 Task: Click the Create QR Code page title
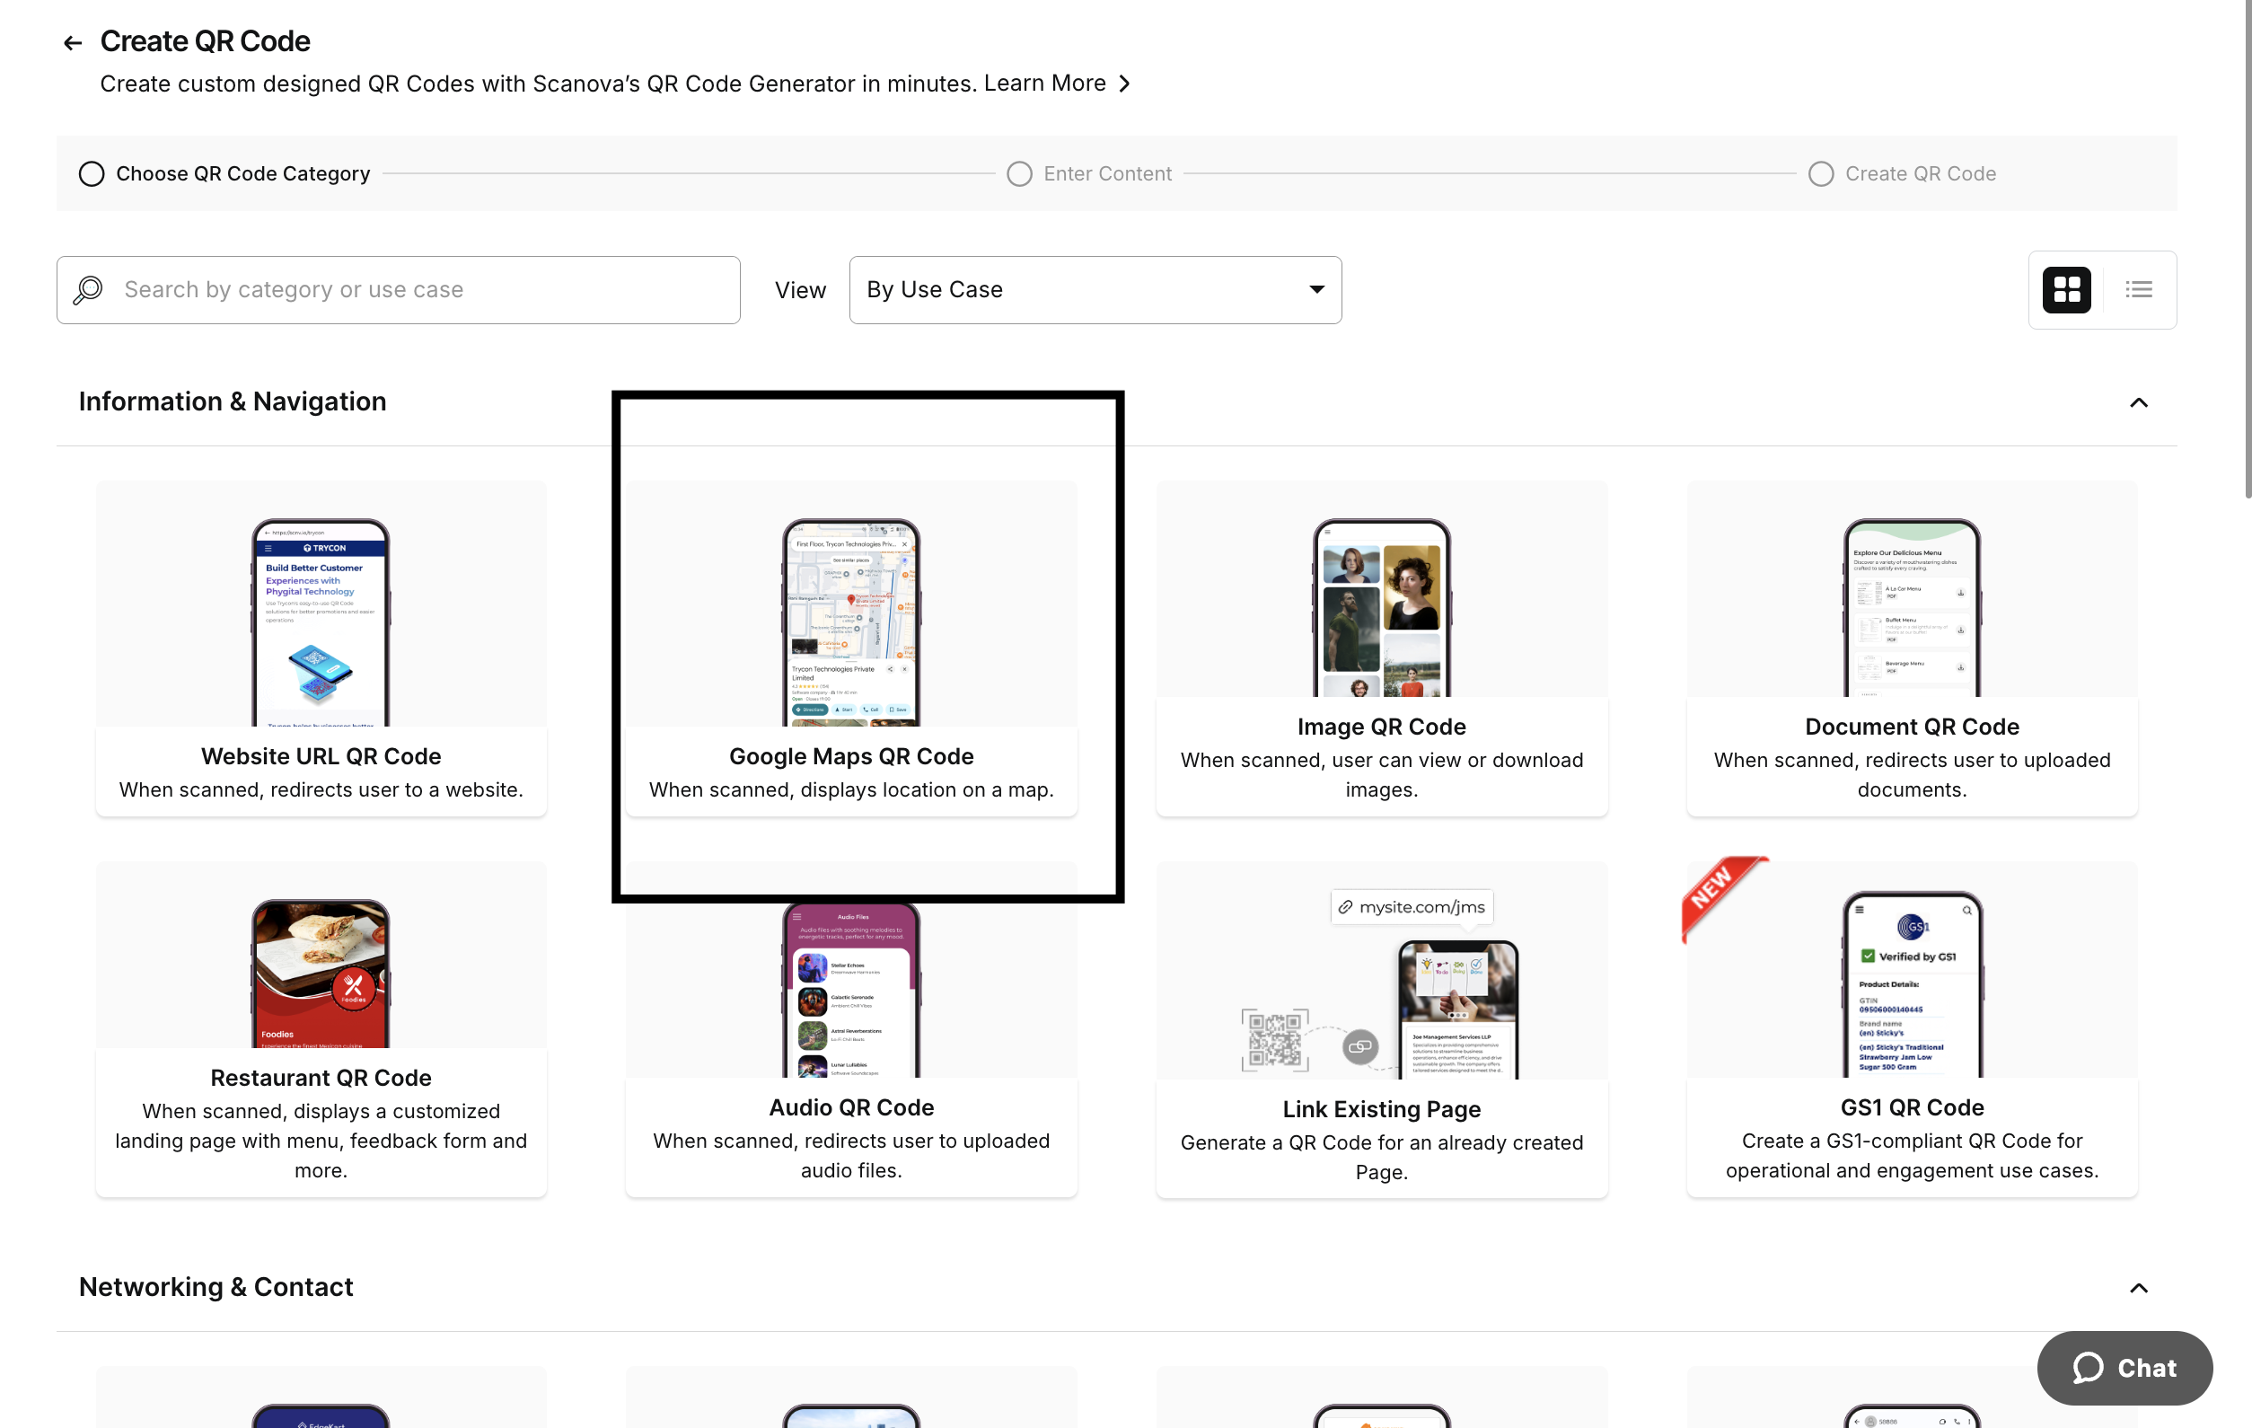tap(205, 41)
